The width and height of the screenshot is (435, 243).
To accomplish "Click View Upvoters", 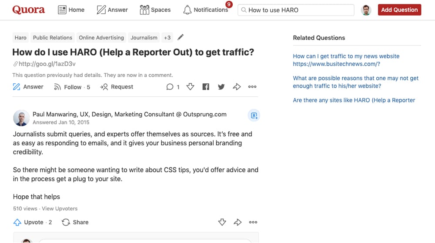I will [60, 209].
